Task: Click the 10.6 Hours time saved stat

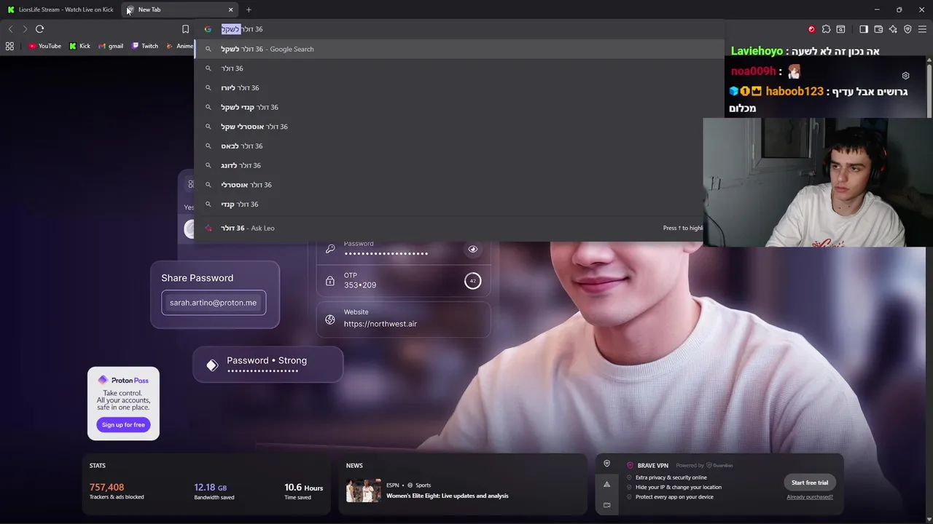Action: tap(303, 491)
